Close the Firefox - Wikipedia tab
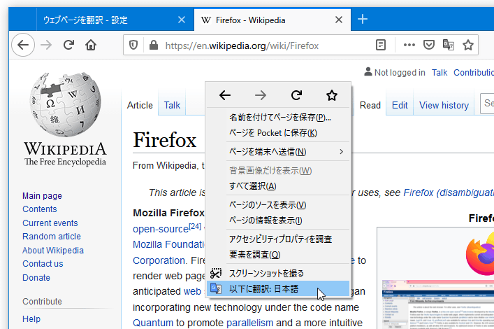494x329 pixels. [x=339, y=20]
